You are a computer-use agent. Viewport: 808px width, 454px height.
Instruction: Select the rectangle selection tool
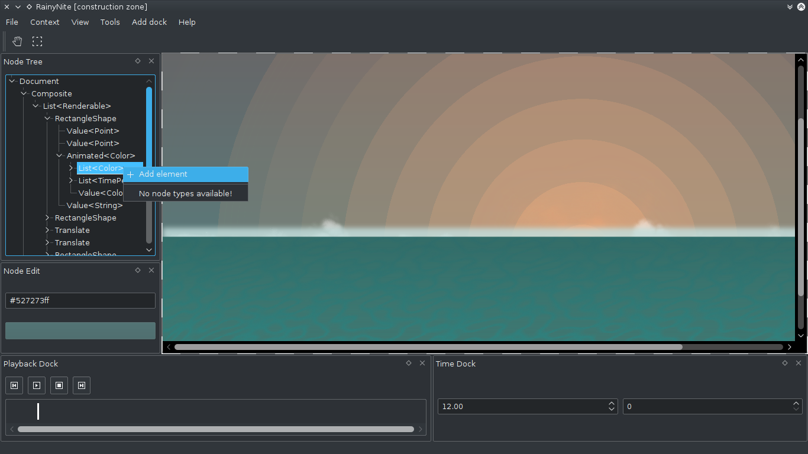[x=37, y=41]
